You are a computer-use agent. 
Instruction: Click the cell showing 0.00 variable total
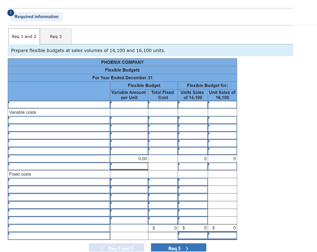(129, 158)
